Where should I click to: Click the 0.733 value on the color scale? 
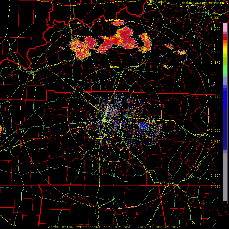click(x=216, y=85)
